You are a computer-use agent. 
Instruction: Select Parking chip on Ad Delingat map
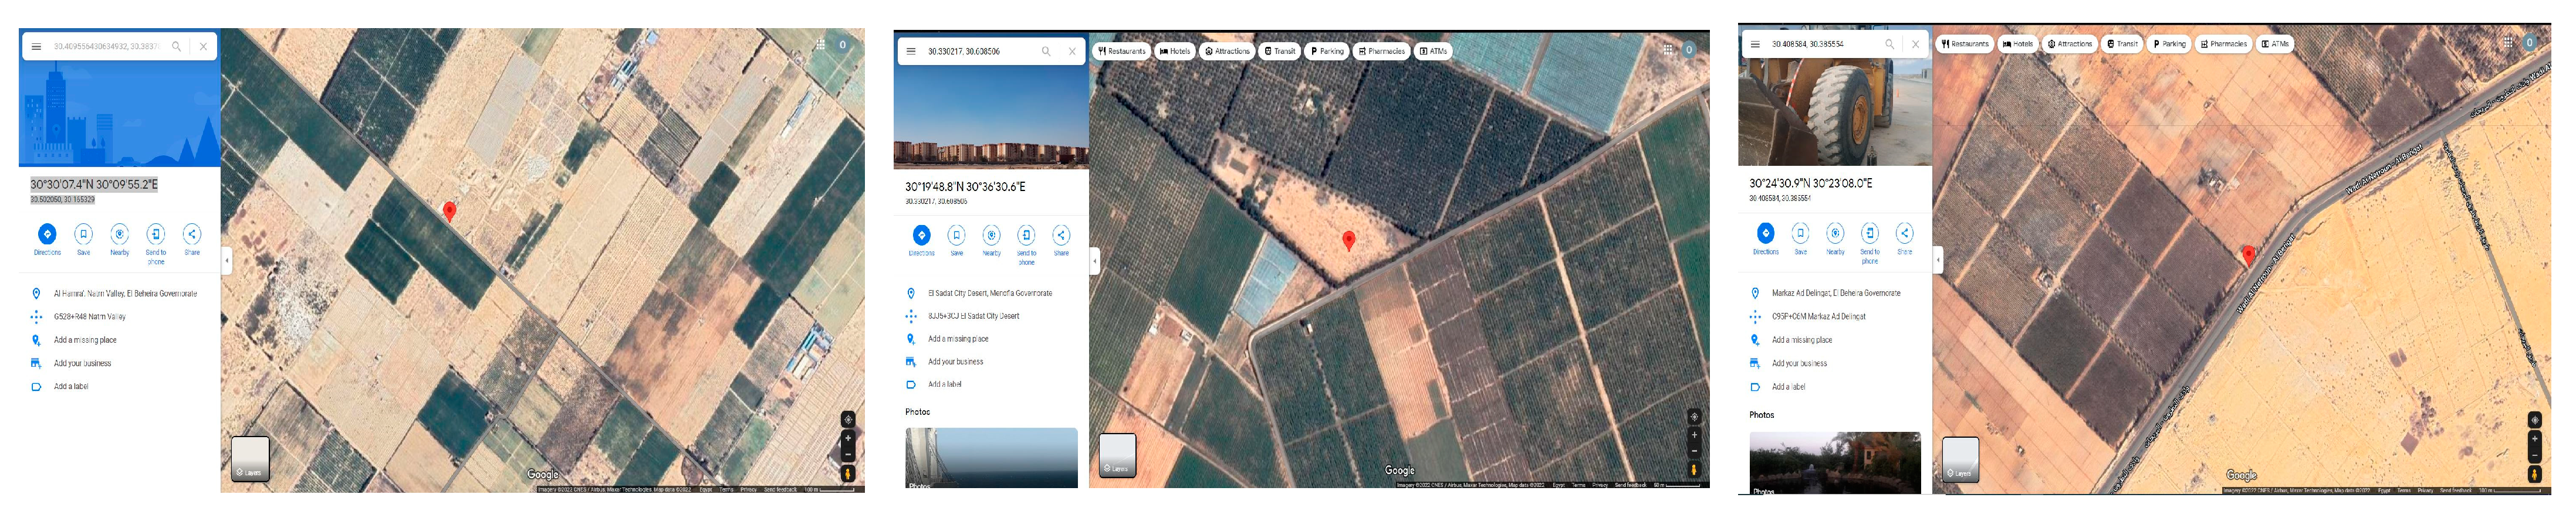coord(2169,44)
